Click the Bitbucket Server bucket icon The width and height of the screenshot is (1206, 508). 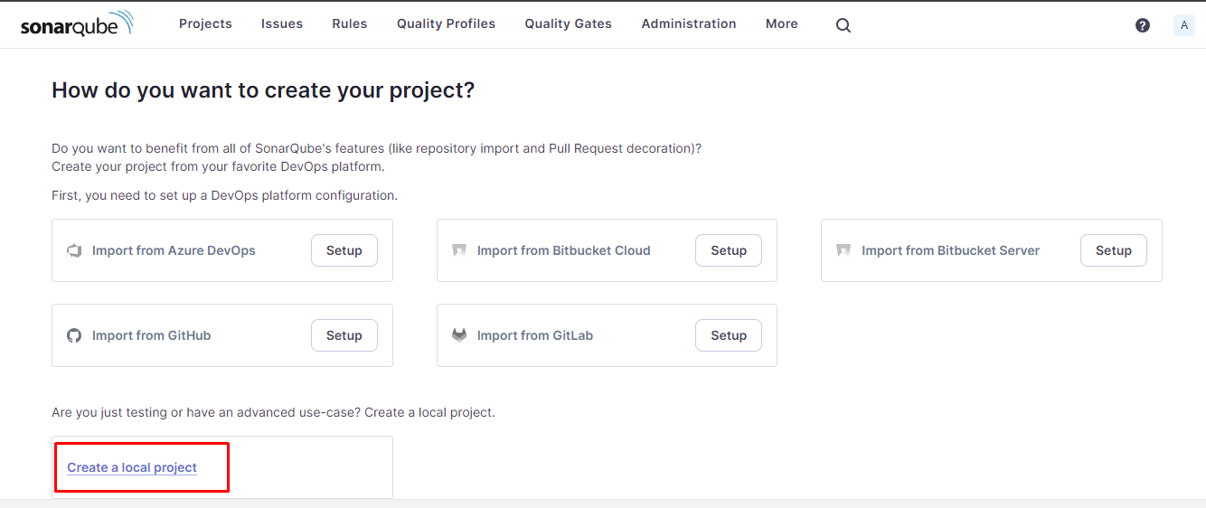click(x=843, y=250)
